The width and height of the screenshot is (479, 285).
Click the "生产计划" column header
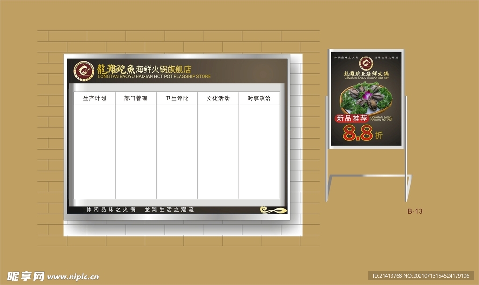tap(94, 98)
